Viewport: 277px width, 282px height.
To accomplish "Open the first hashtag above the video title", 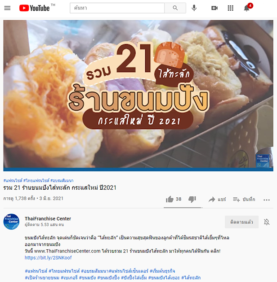I will click(x=13, y=180).
